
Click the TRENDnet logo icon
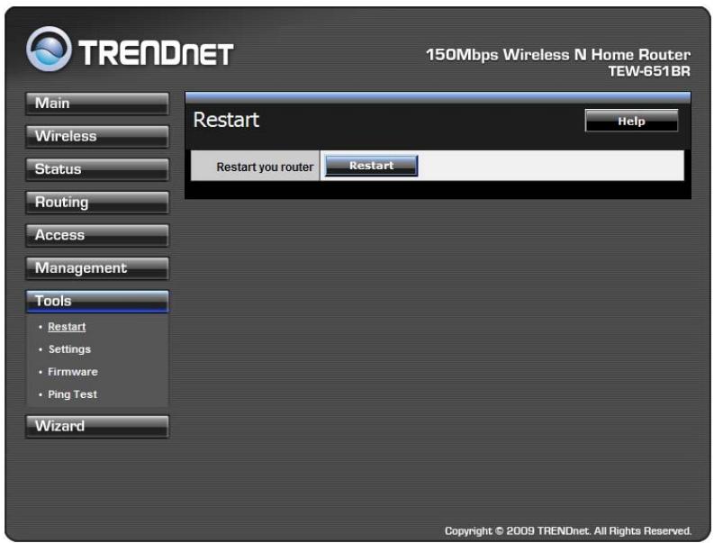click(49, 49)
